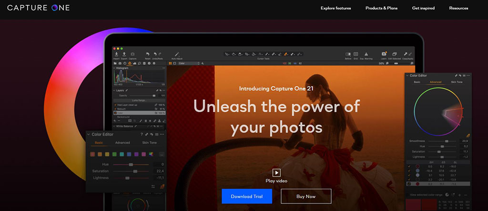Image resolution: width=488 pixels, height=211 pixels.
Task: Click the Reset adjustments icon
Action: pos(148,54)
